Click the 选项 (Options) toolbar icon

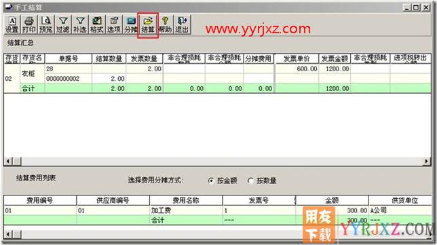[114, 24]
